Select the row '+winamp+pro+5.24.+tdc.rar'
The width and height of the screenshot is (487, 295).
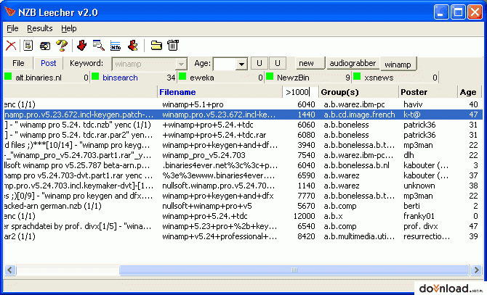click(243, 135)
